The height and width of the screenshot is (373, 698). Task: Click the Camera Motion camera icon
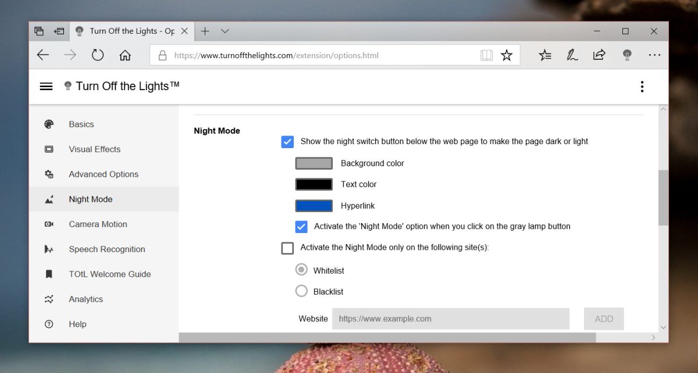point(49,224)
